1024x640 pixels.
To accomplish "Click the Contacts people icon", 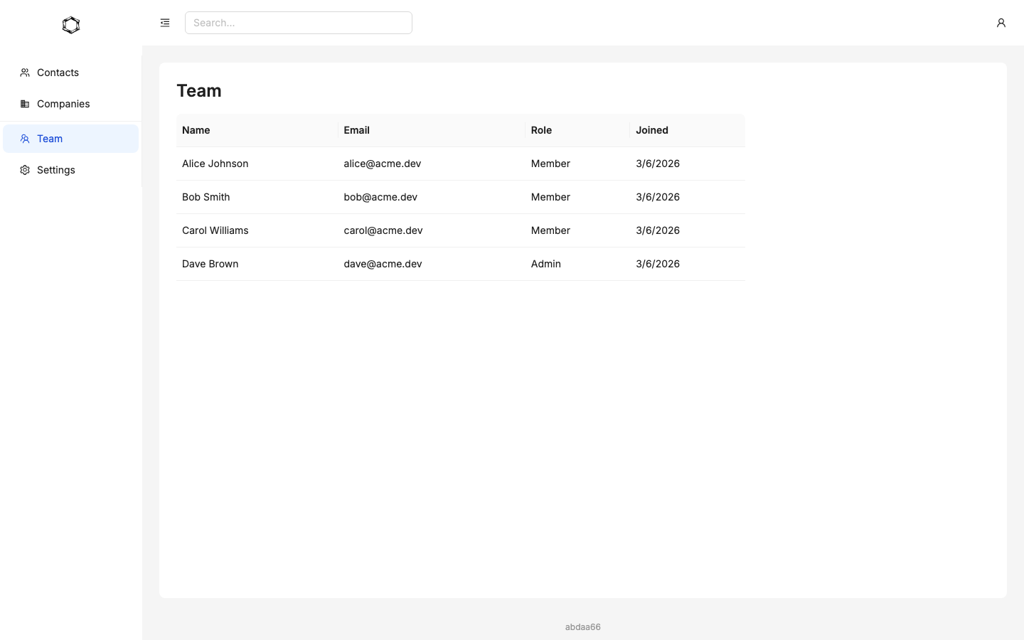I will pyautogui.click(x=25, y=73).
